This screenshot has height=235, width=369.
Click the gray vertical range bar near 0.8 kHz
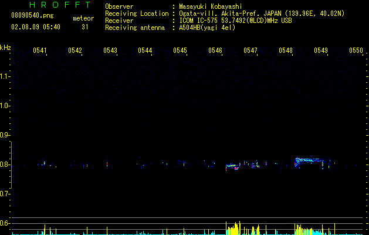click(x=11, y=164)
